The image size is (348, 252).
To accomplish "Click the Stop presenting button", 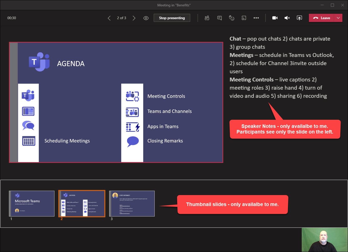I will click(x=172, y=18).
